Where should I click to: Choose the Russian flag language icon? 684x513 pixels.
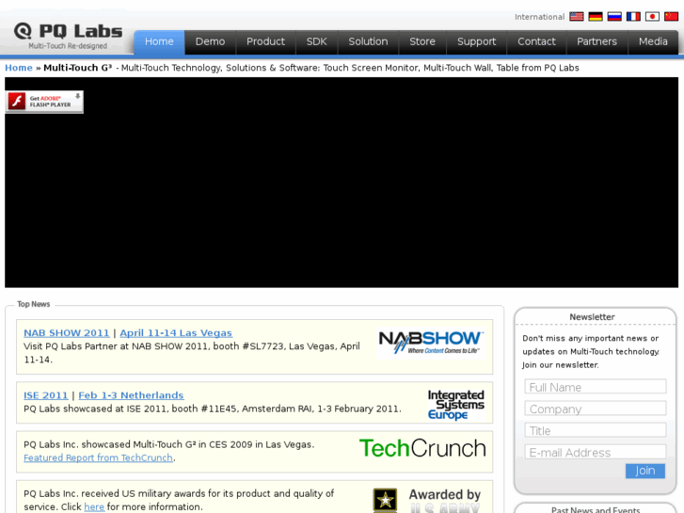614,17
